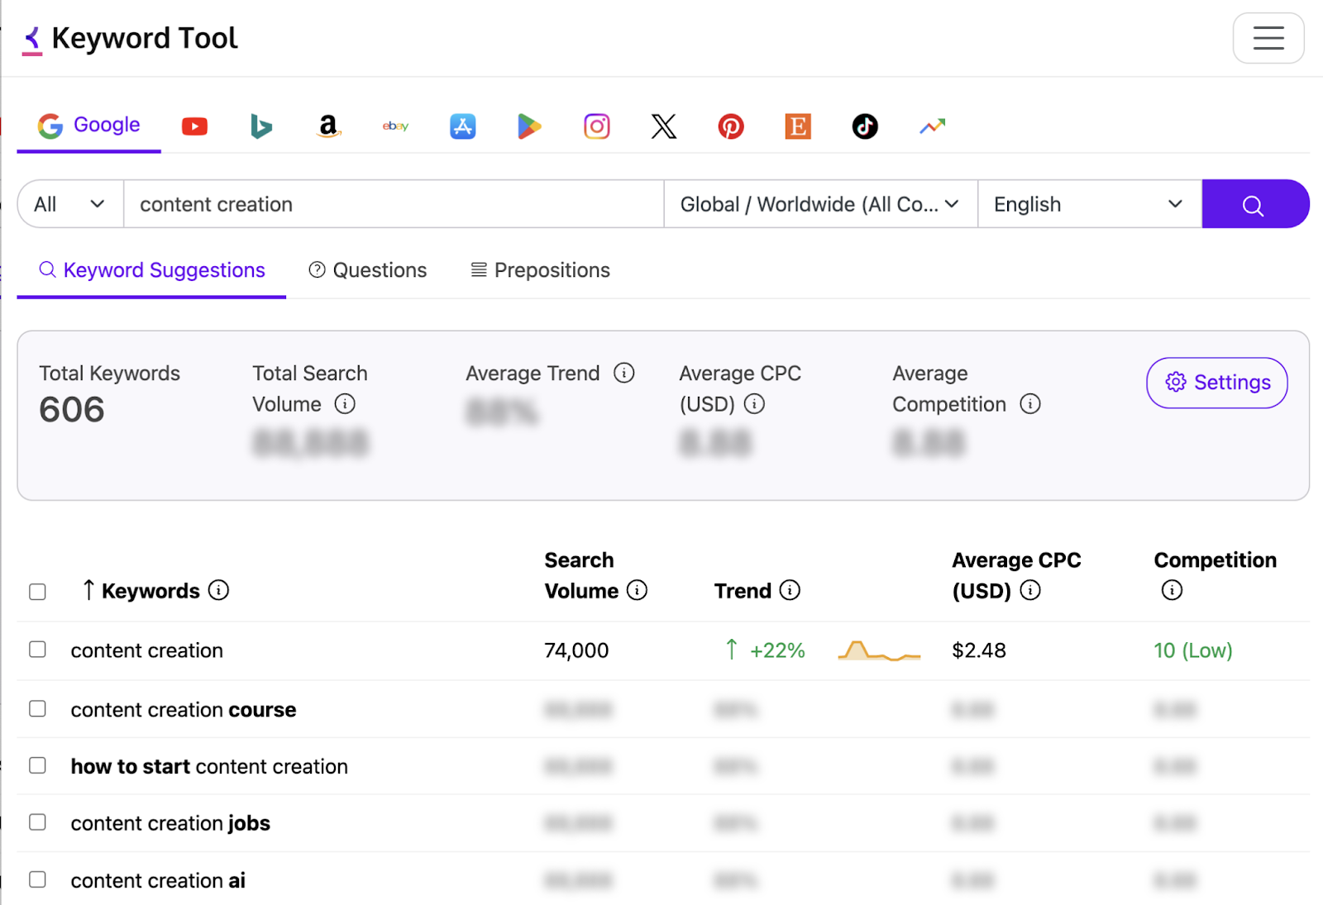Click the 'content creation jobs' keyword

pos(170,824)
